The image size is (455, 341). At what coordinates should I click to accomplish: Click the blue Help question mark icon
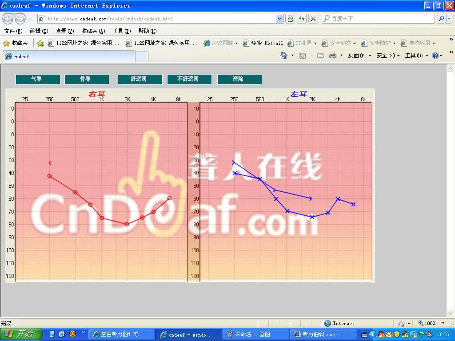[x=435, y=56]
